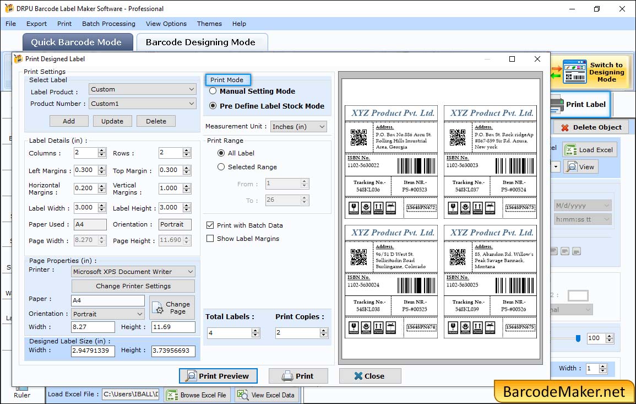Increase the Print Copies value

pyautogui.click(x=324, y=331)
